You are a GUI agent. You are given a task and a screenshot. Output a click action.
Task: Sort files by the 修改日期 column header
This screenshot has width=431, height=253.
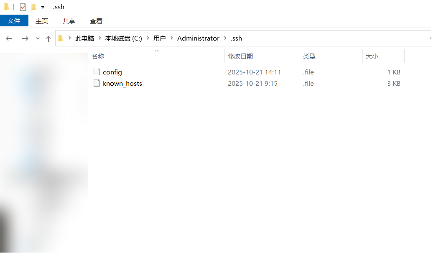[240, 56]
